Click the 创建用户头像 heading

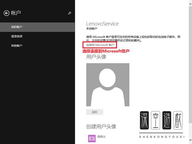101,126
